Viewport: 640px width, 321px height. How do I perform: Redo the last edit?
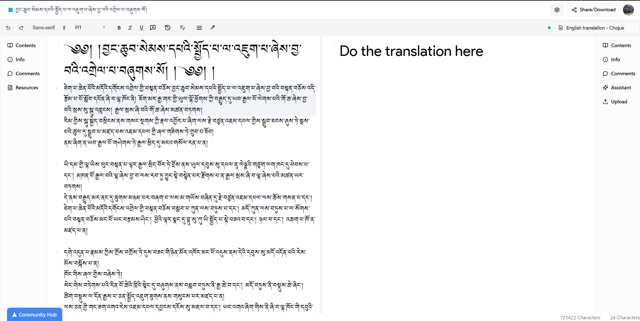coord(21,28)
